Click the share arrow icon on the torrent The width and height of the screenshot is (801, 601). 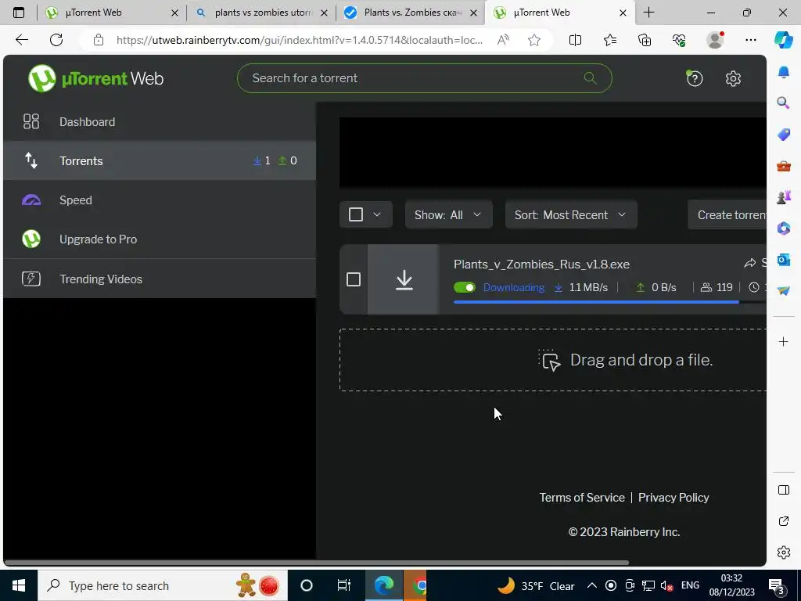pos(749,263)
